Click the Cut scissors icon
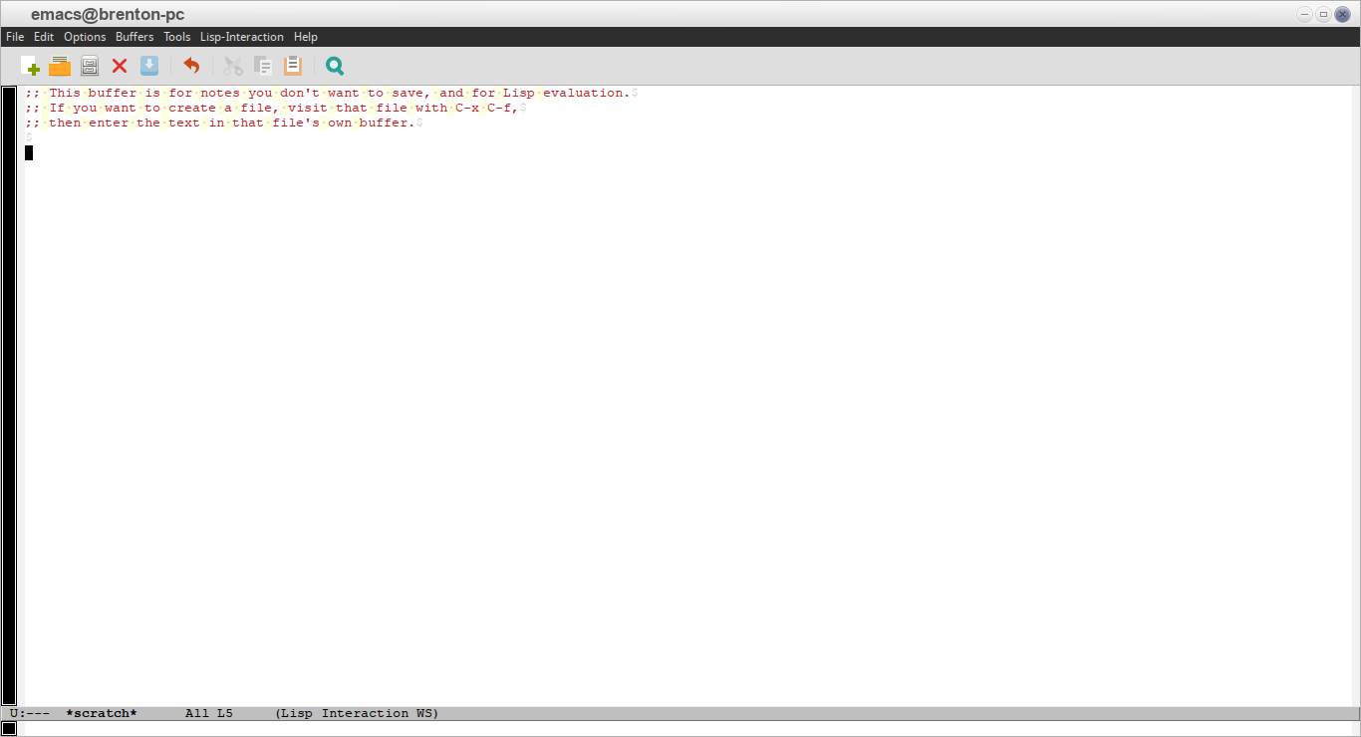Viewport: 1361px width, 737px height. [233, 67]
